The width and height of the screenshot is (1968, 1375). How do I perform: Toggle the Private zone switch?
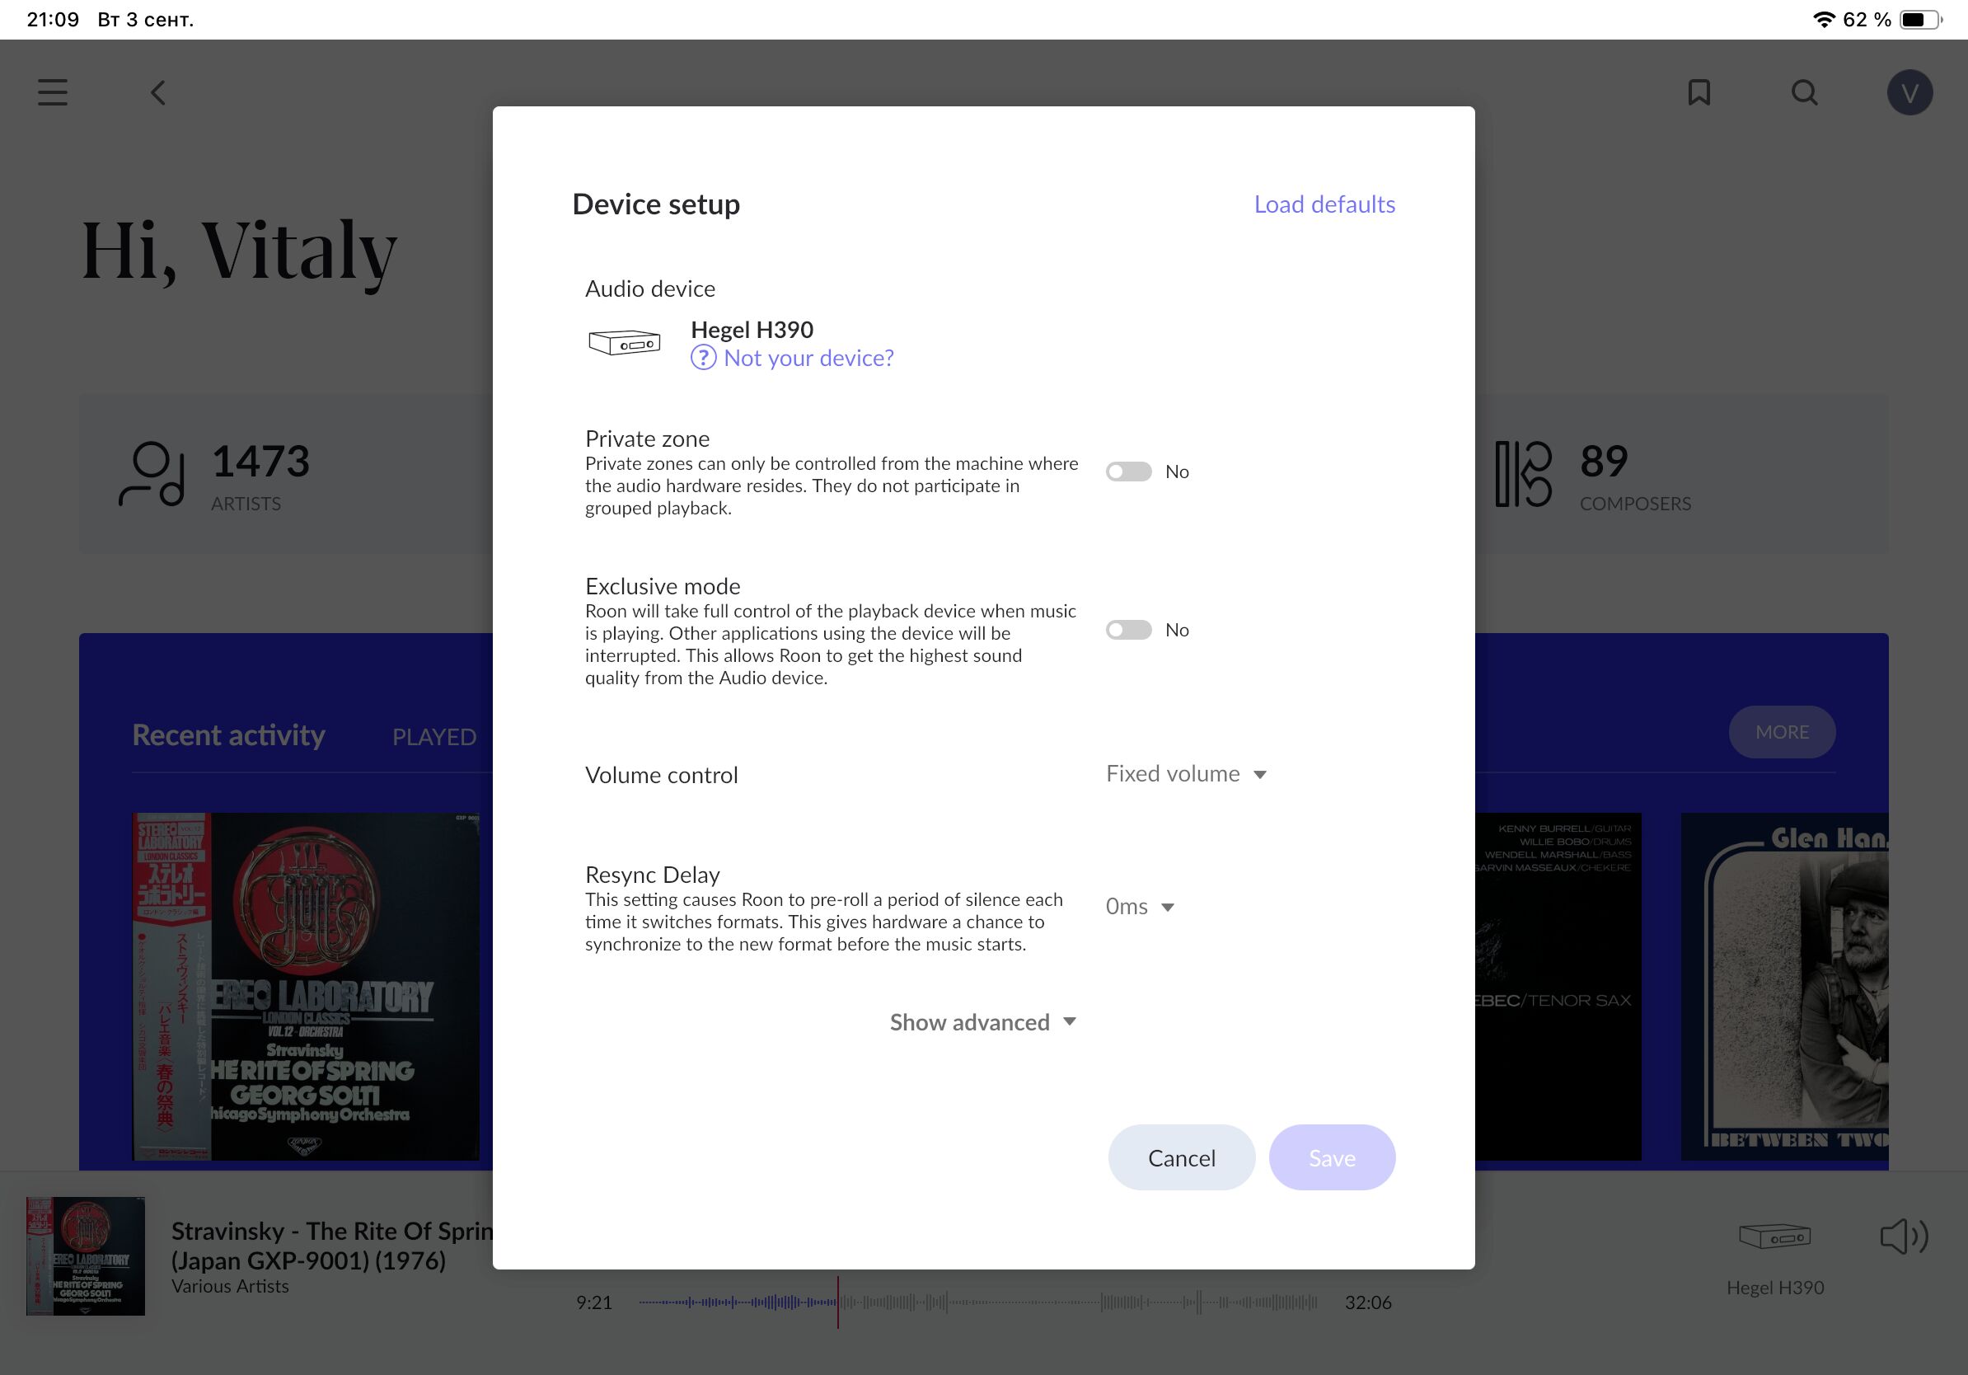1128,472
